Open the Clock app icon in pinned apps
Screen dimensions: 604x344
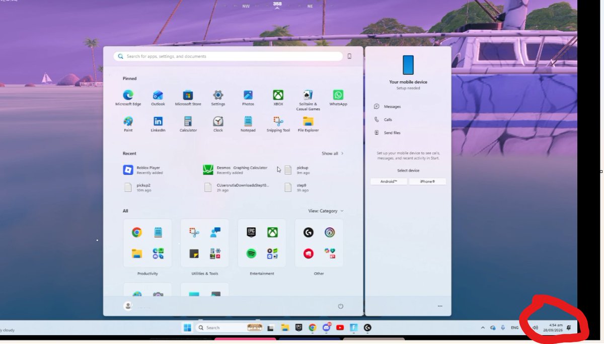click(218, 121)
